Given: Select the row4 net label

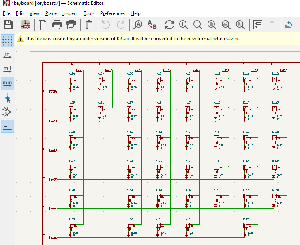Looking at the screenshot, I should pyautogui.click(x=53, y=208).
